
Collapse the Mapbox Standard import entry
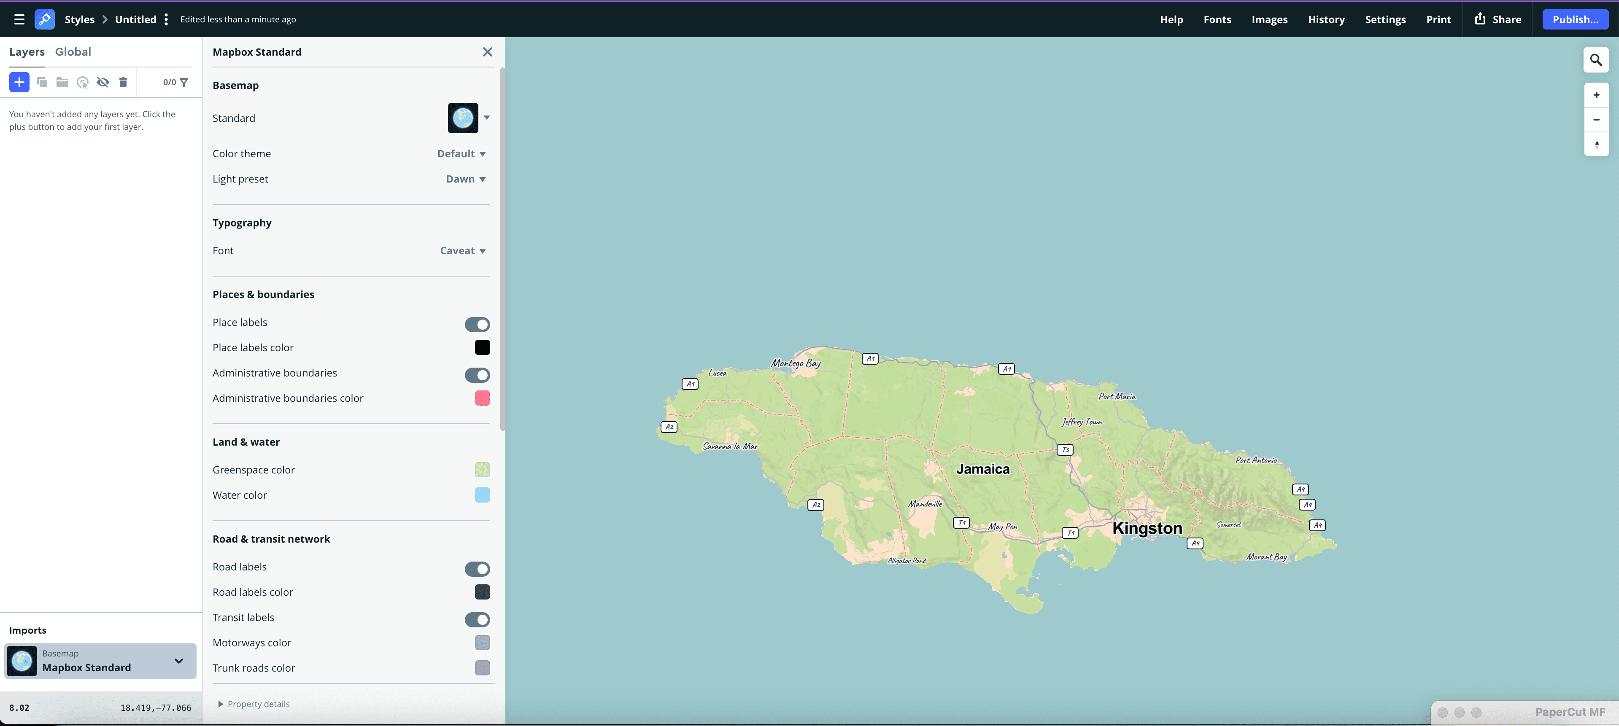(179, 661)
